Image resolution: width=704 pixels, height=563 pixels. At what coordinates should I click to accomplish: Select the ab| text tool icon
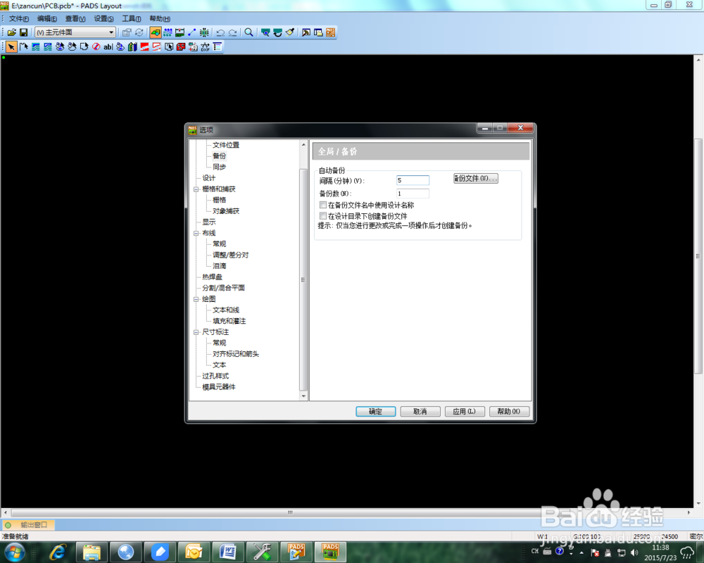click(x=108, y=46)
